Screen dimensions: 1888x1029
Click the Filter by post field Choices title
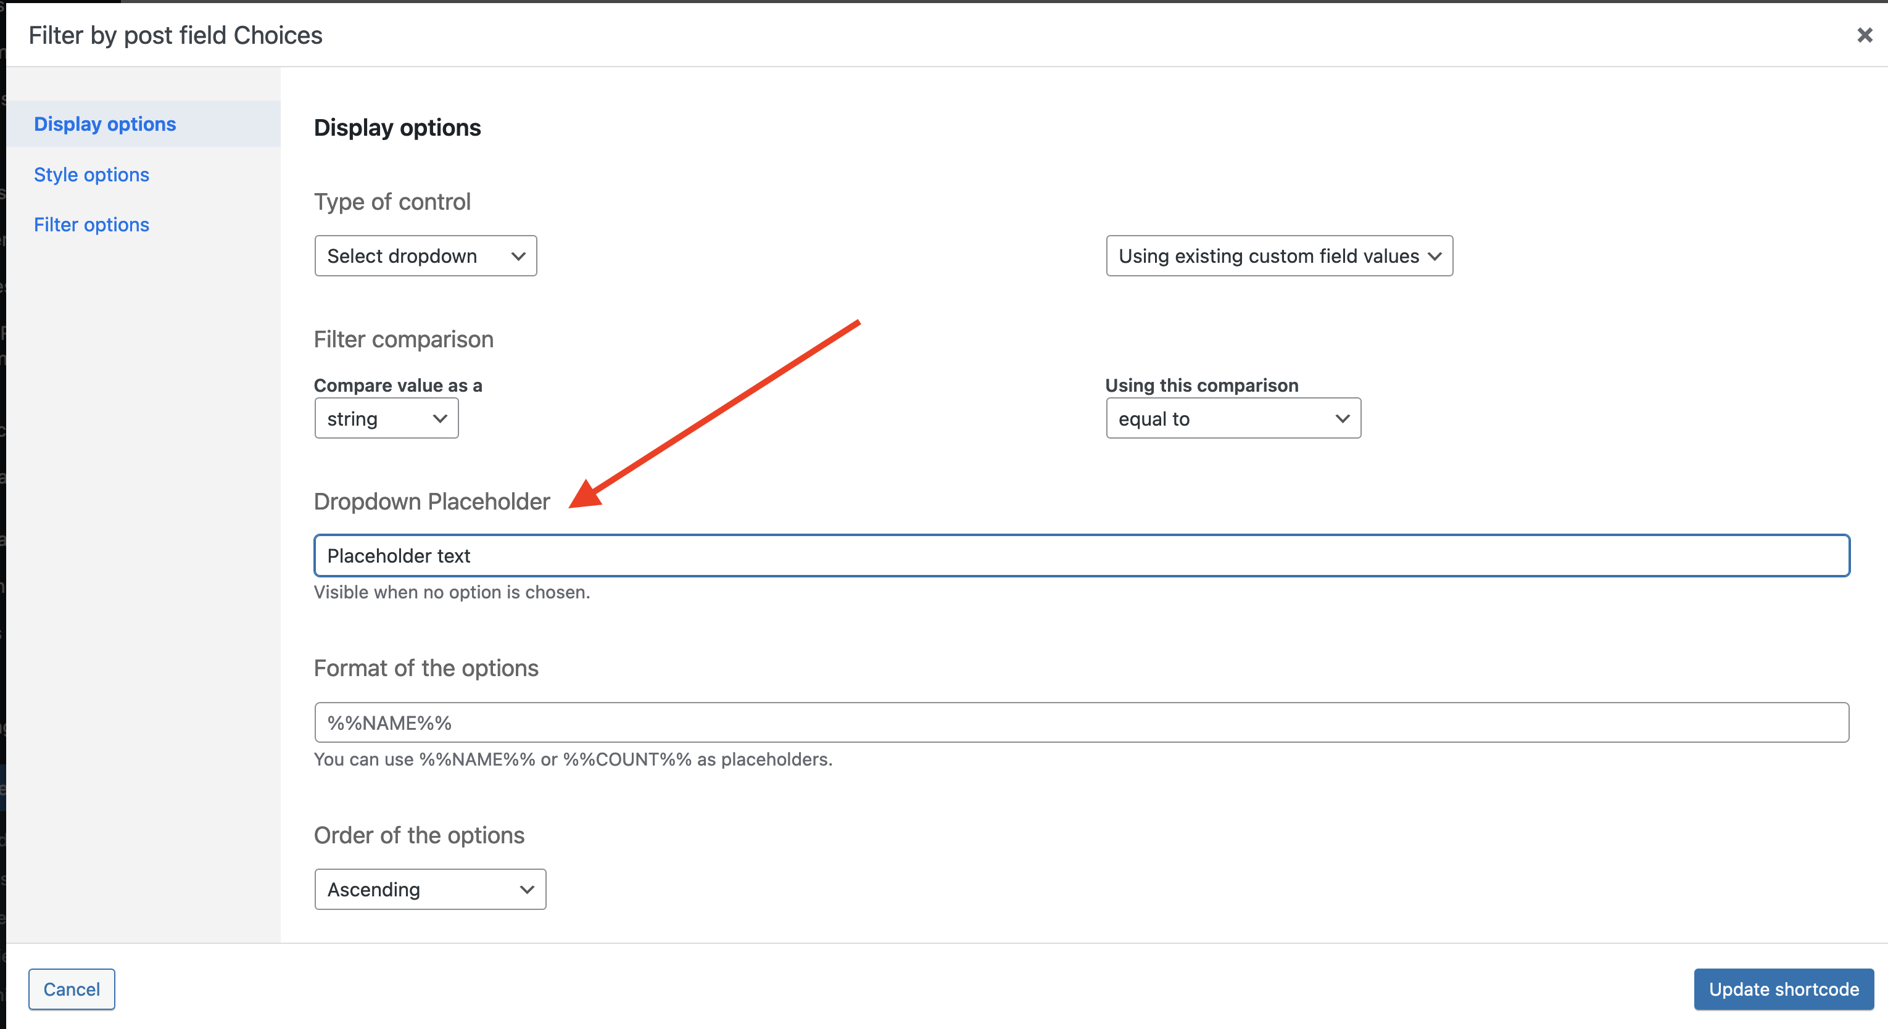(175, 35)
